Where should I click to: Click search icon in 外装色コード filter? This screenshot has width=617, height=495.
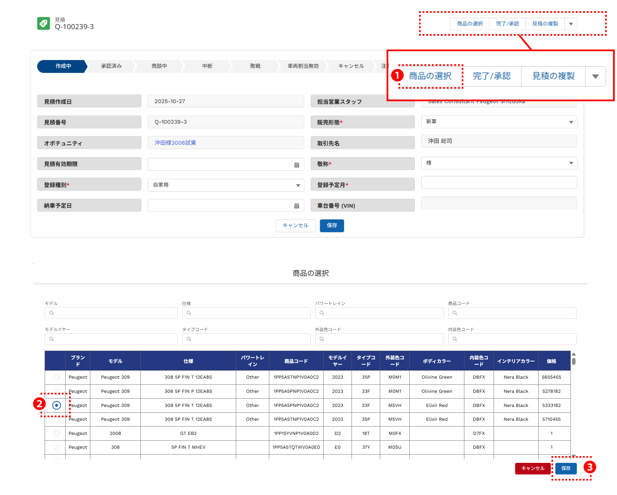point(322,339)
